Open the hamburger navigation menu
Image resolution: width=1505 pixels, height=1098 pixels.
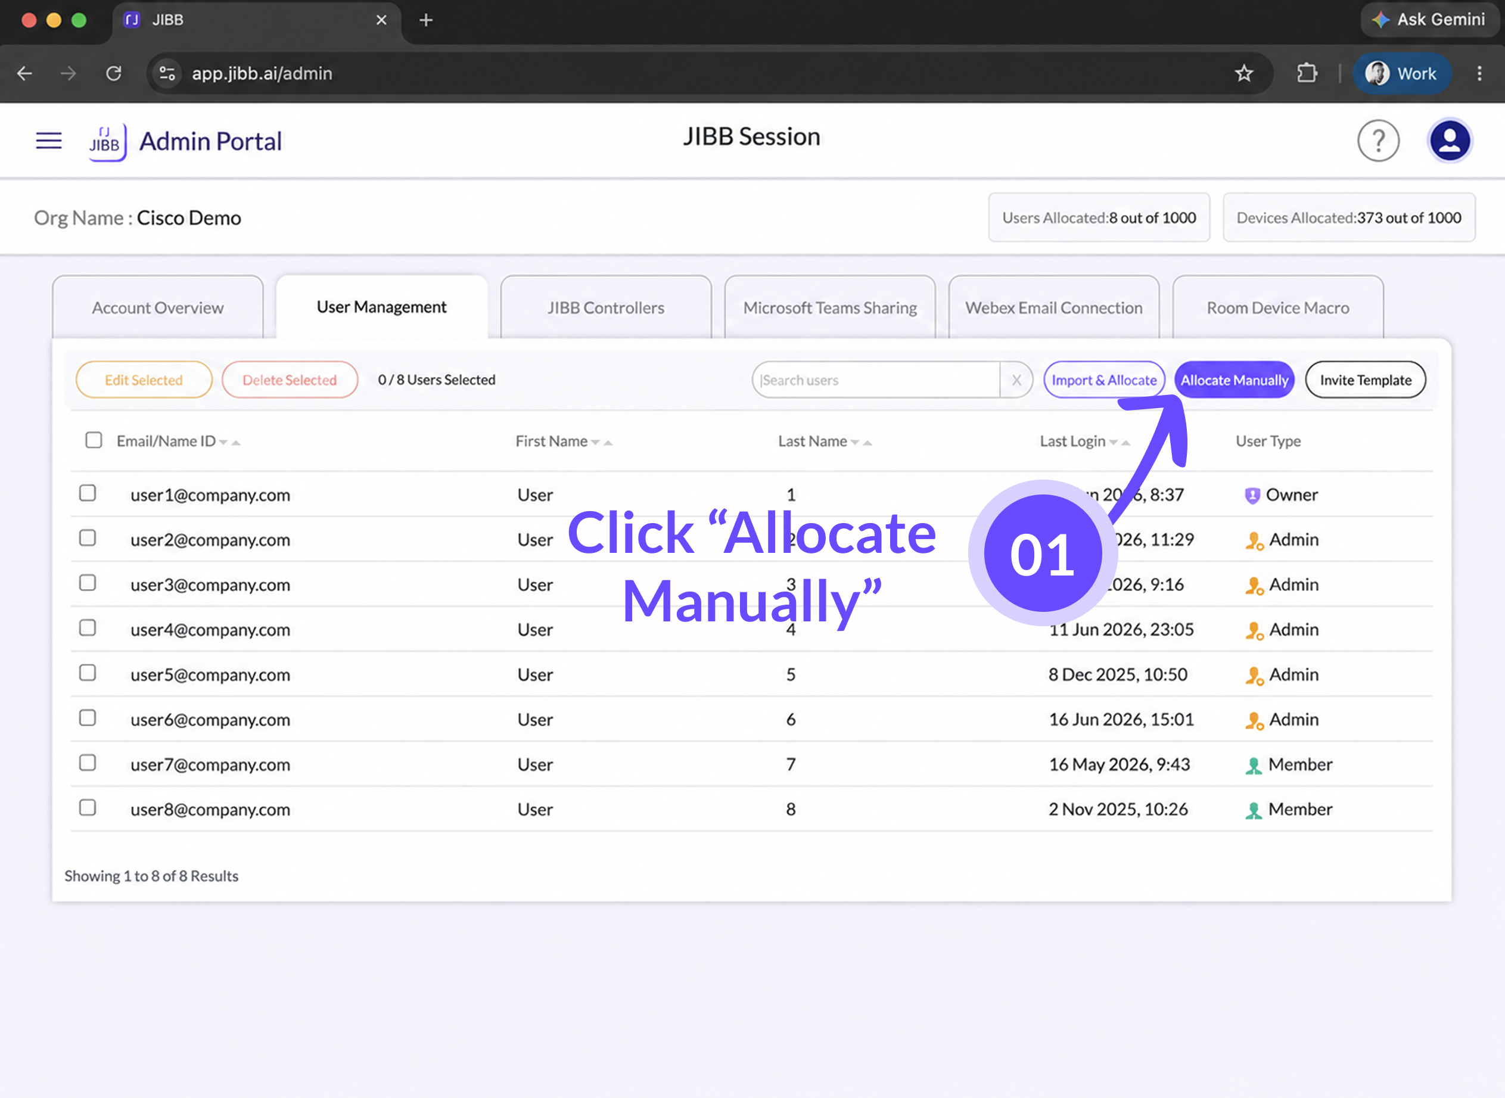click(48, 141)
